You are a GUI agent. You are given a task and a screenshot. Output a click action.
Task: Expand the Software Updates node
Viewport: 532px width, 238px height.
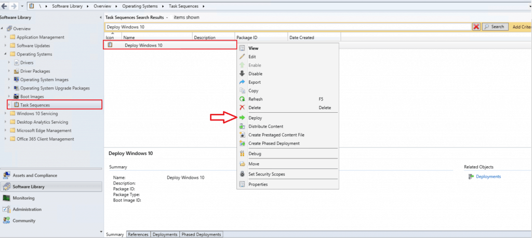(x=5, y=46)
